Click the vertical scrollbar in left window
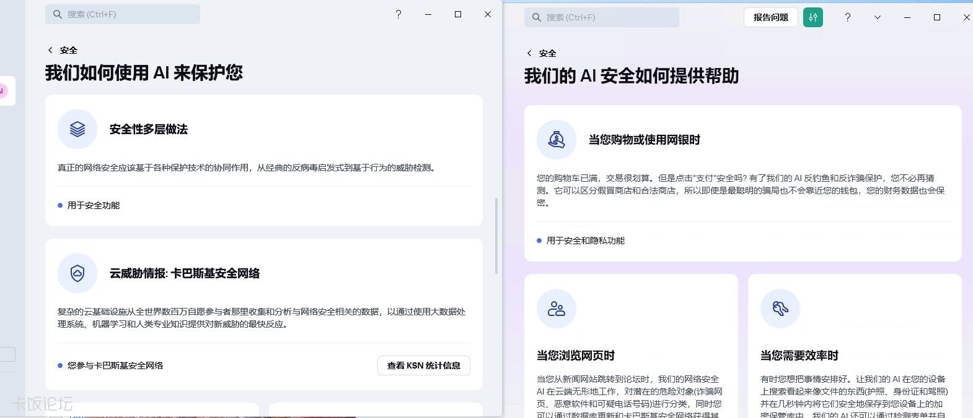Image resolution: width=973 pixels, height=418 pixels. pos(496,236)
